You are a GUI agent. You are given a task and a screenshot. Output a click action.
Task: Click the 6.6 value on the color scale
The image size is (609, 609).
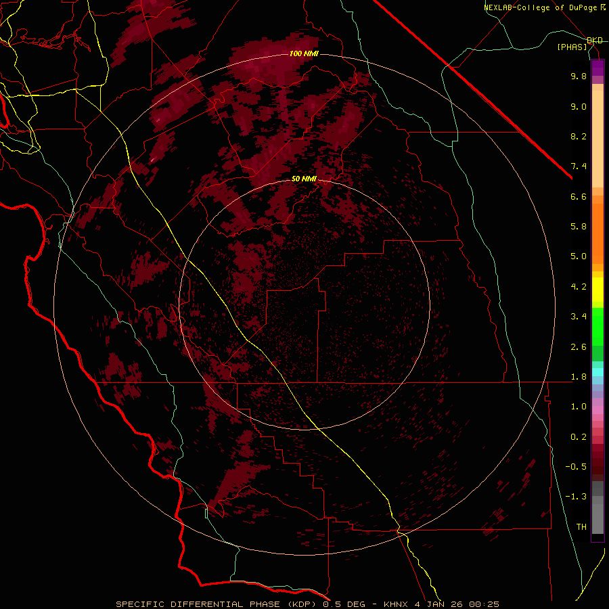coord(579,196)
